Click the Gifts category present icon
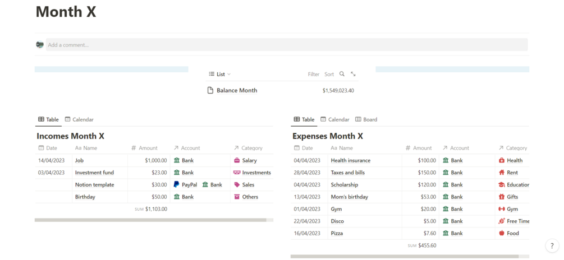Viewport: 564px width, 260px height. (x=502, y=197)
